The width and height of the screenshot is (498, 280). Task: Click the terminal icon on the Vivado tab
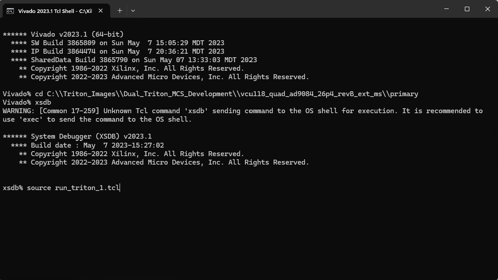[10, 11]
